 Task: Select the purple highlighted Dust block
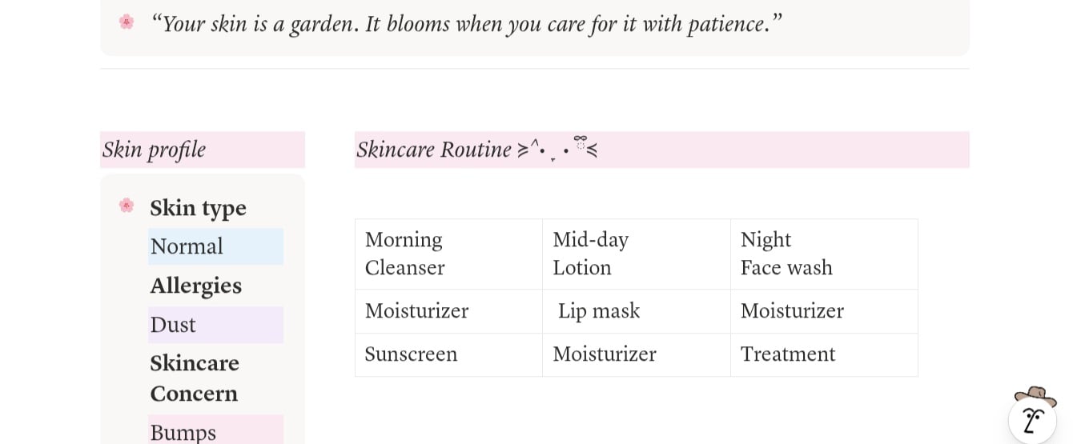(215, 325)
